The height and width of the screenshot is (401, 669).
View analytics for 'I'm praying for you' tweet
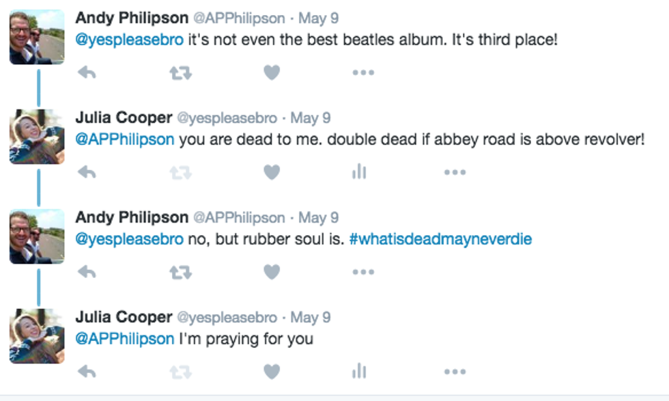pos(359,372)
